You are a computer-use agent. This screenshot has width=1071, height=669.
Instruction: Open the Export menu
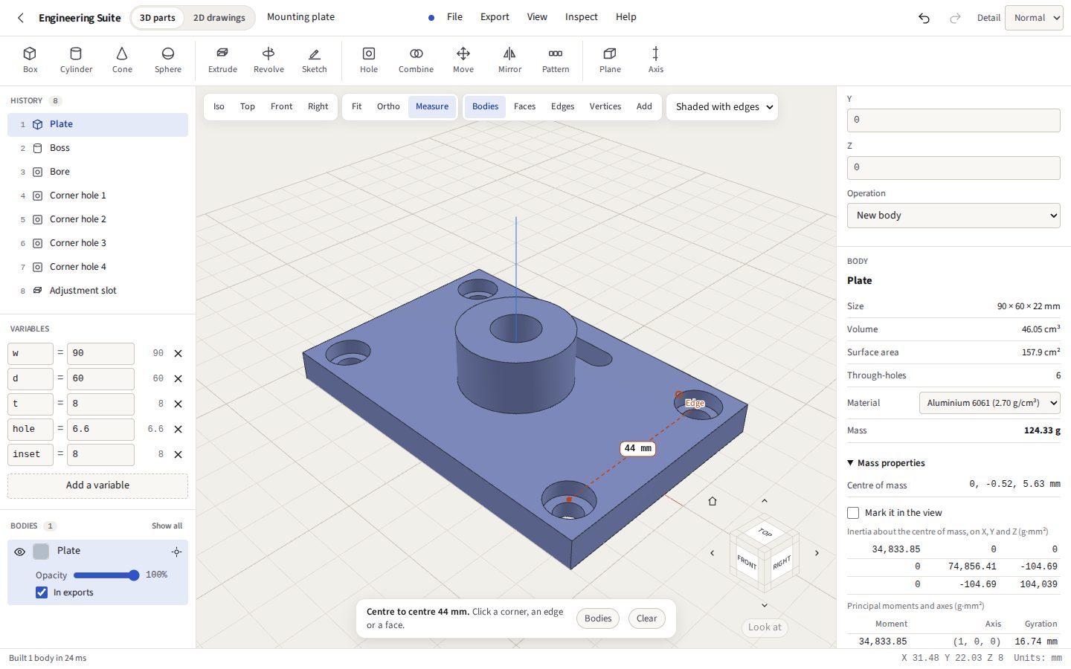tap(495, 17)
